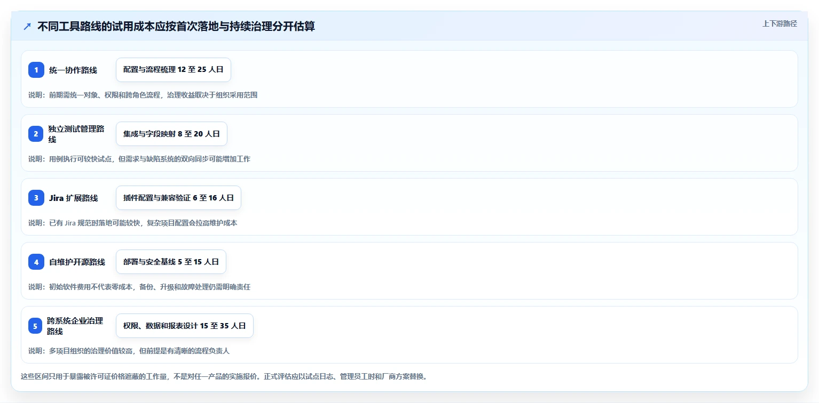
Task: Click the arrow icon beside the panel title
Action: pos(27,27)
